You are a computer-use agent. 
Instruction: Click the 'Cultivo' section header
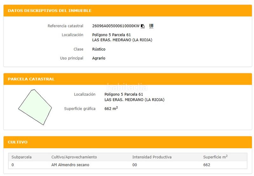point(128,142)
